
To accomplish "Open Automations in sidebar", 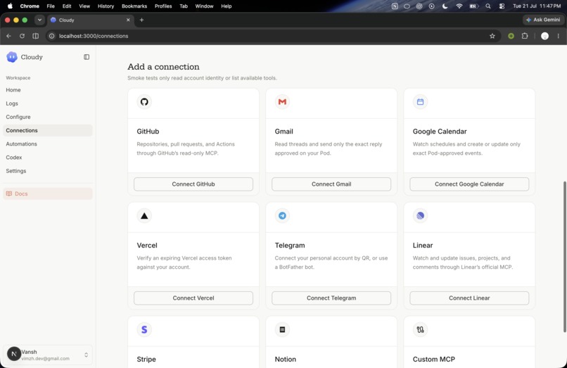I will pos(47,144).
